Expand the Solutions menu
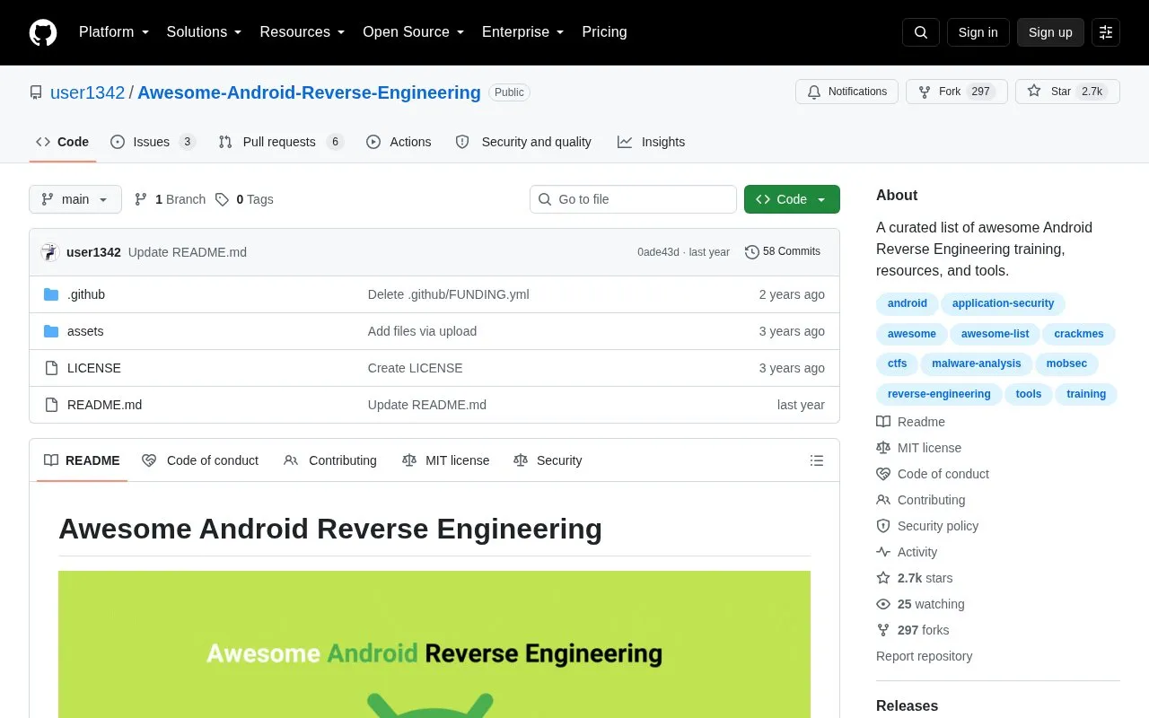Screen dimensions: 1149x718 [205, 32]
